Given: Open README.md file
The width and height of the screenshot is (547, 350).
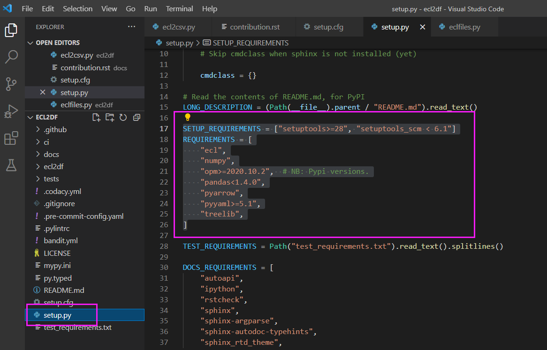Looking at the screenshot, I should click(85, 290).
